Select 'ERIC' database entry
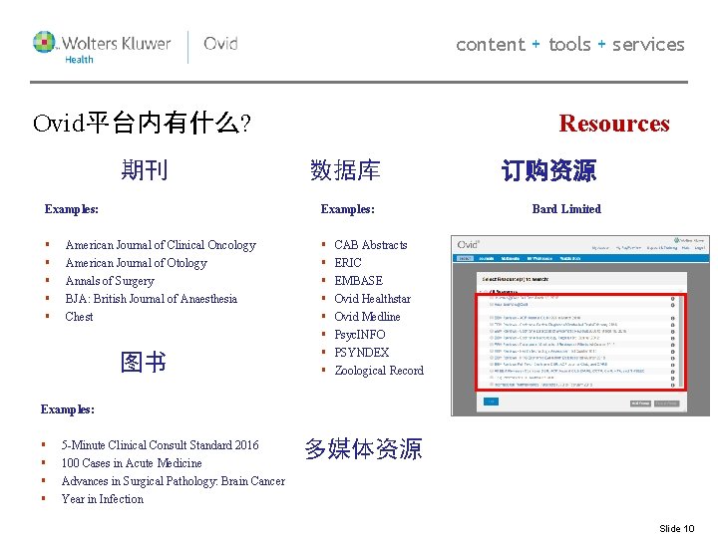This screenshot has width=718, height=538. (x=348, y=263)
